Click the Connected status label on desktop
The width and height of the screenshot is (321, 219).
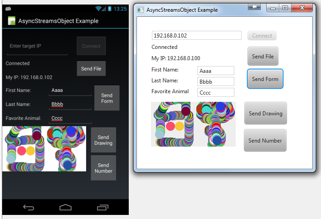coord(165,47)
